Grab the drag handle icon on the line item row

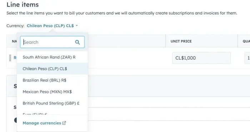click(x=10, y=58)
